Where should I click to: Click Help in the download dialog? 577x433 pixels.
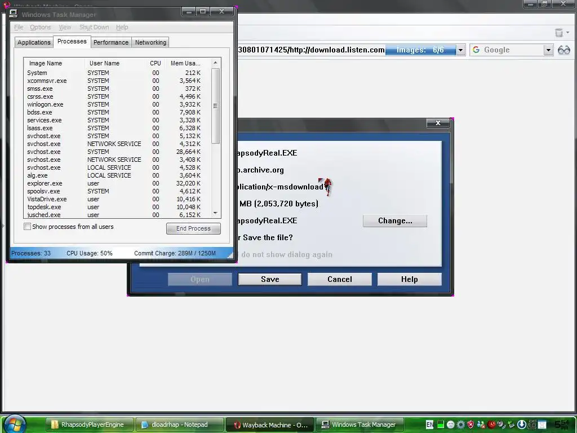click(x=409, y=279)
